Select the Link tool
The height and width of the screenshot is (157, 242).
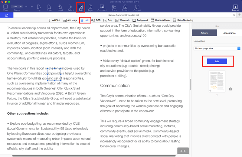coord(85,20)
